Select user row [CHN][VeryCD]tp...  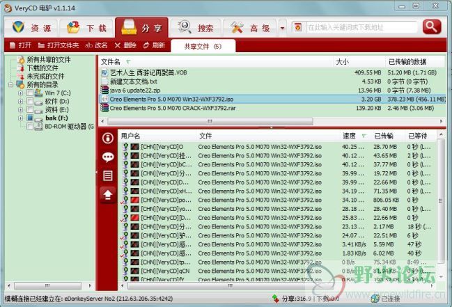coord(278,262)
